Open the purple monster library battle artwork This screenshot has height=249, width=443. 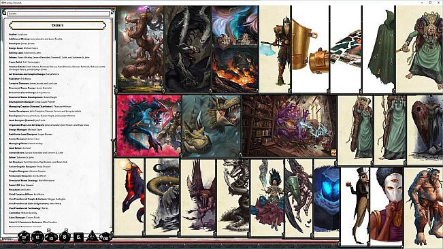point(290,126)
